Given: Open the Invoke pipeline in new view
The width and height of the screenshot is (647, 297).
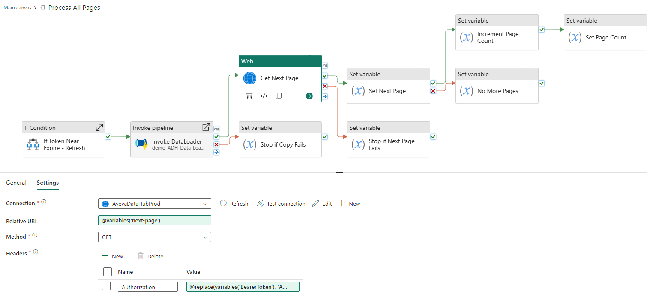Looking at the screenshot, I should coord(206,127).
